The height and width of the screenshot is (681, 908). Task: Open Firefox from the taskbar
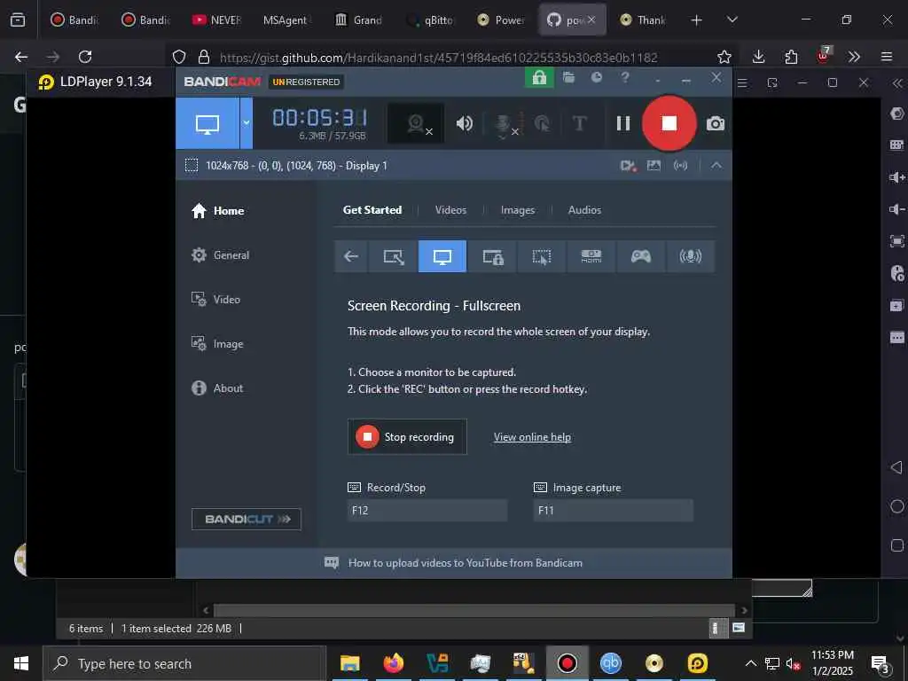393,663
